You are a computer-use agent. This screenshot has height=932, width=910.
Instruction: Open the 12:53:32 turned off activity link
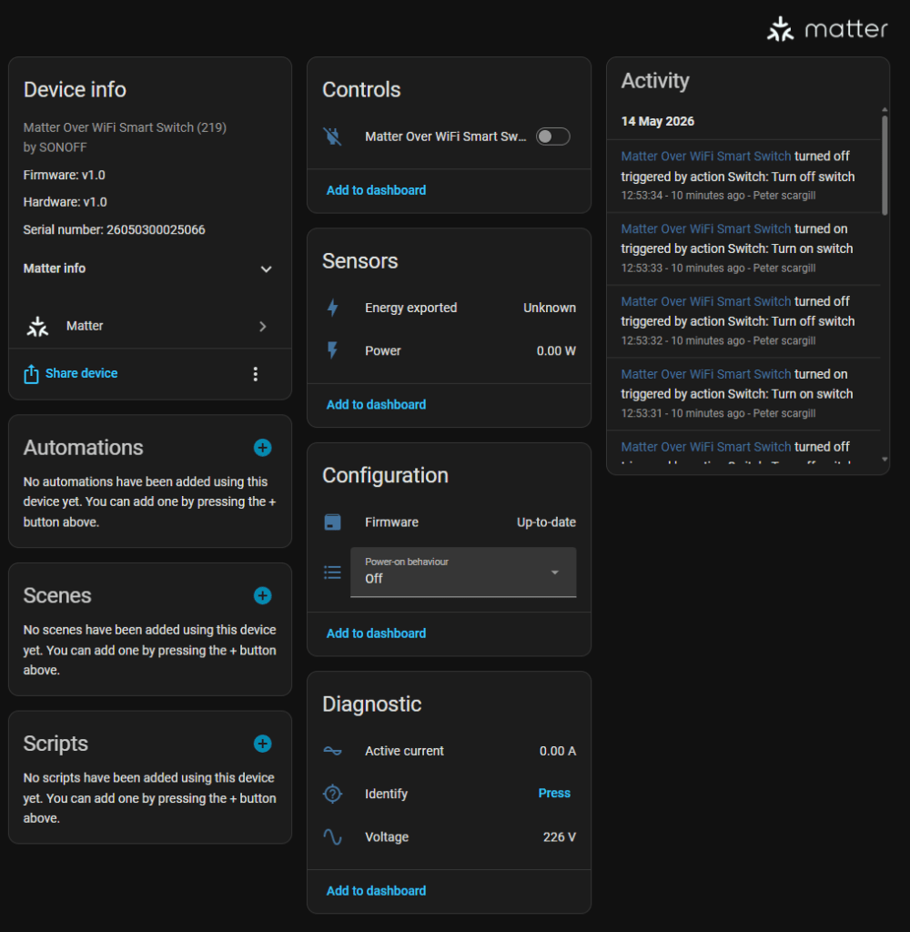click(706, 301)
